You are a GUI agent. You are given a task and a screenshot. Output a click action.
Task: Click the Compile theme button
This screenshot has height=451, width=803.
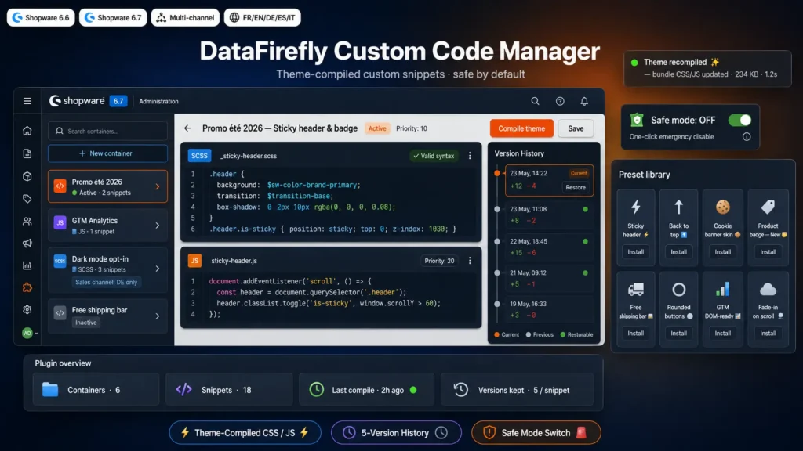[521, 128]
